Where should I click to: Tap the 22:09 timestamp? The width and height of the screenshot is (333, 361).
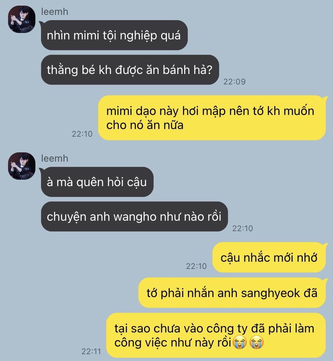234,82
